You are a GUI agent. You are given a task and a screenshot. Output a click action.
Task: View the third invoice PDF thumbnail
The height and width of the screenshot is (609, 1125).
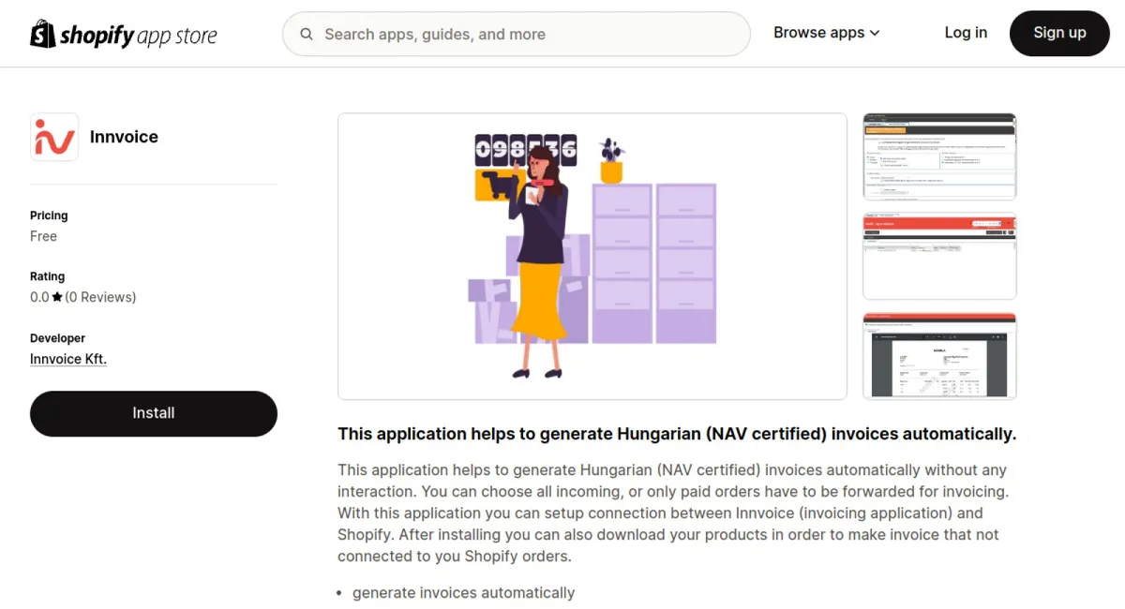[939, 357]
